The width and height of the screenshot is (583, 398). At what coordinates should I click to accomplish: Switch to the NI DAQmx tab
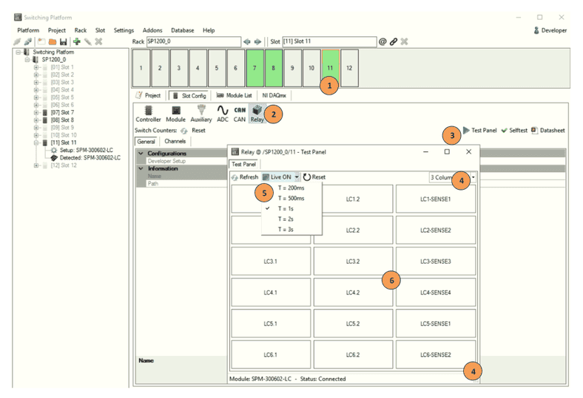(x=274, y=96)
